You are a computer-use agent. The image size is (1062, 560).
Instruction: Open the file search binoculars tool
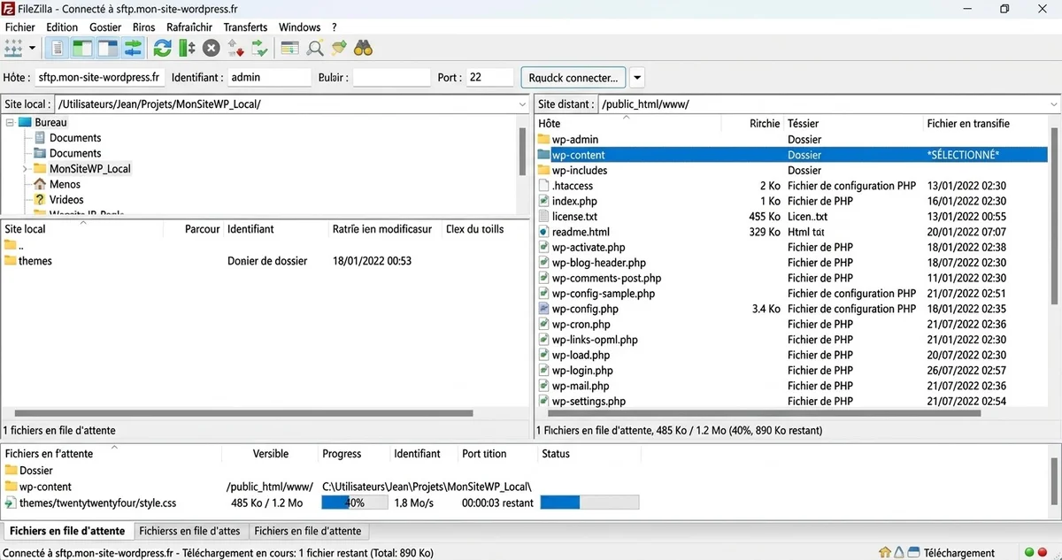[363, 48]
